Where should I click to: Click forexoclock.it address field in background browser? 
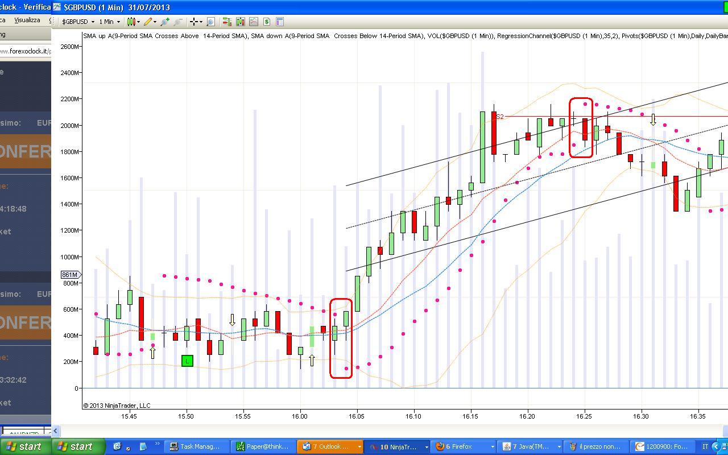click(x=26, y=51)
